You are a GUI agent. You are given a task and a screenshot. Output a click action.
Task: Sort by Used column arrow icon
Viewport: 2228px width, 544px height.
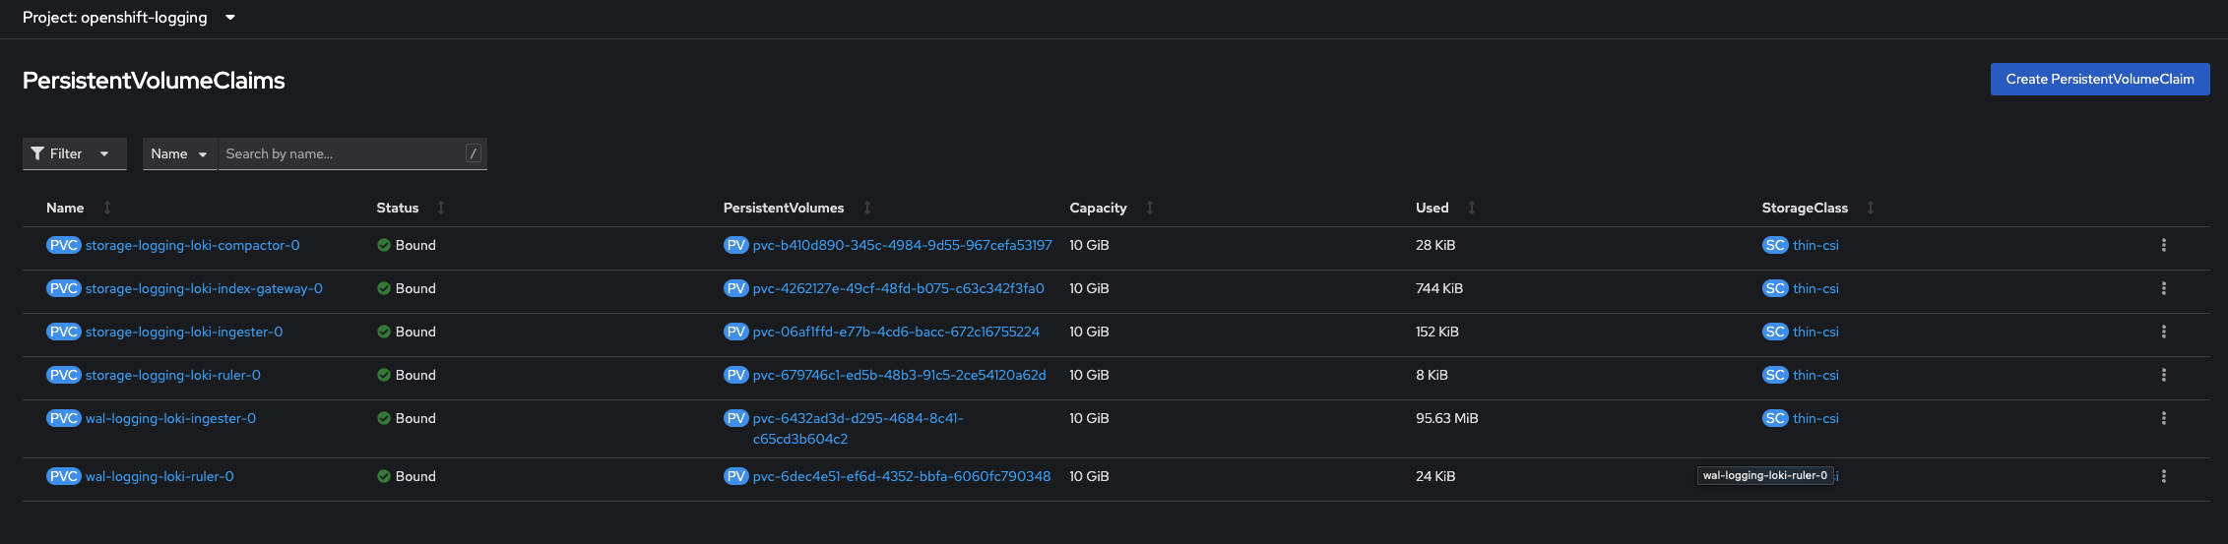[1472, 208]
